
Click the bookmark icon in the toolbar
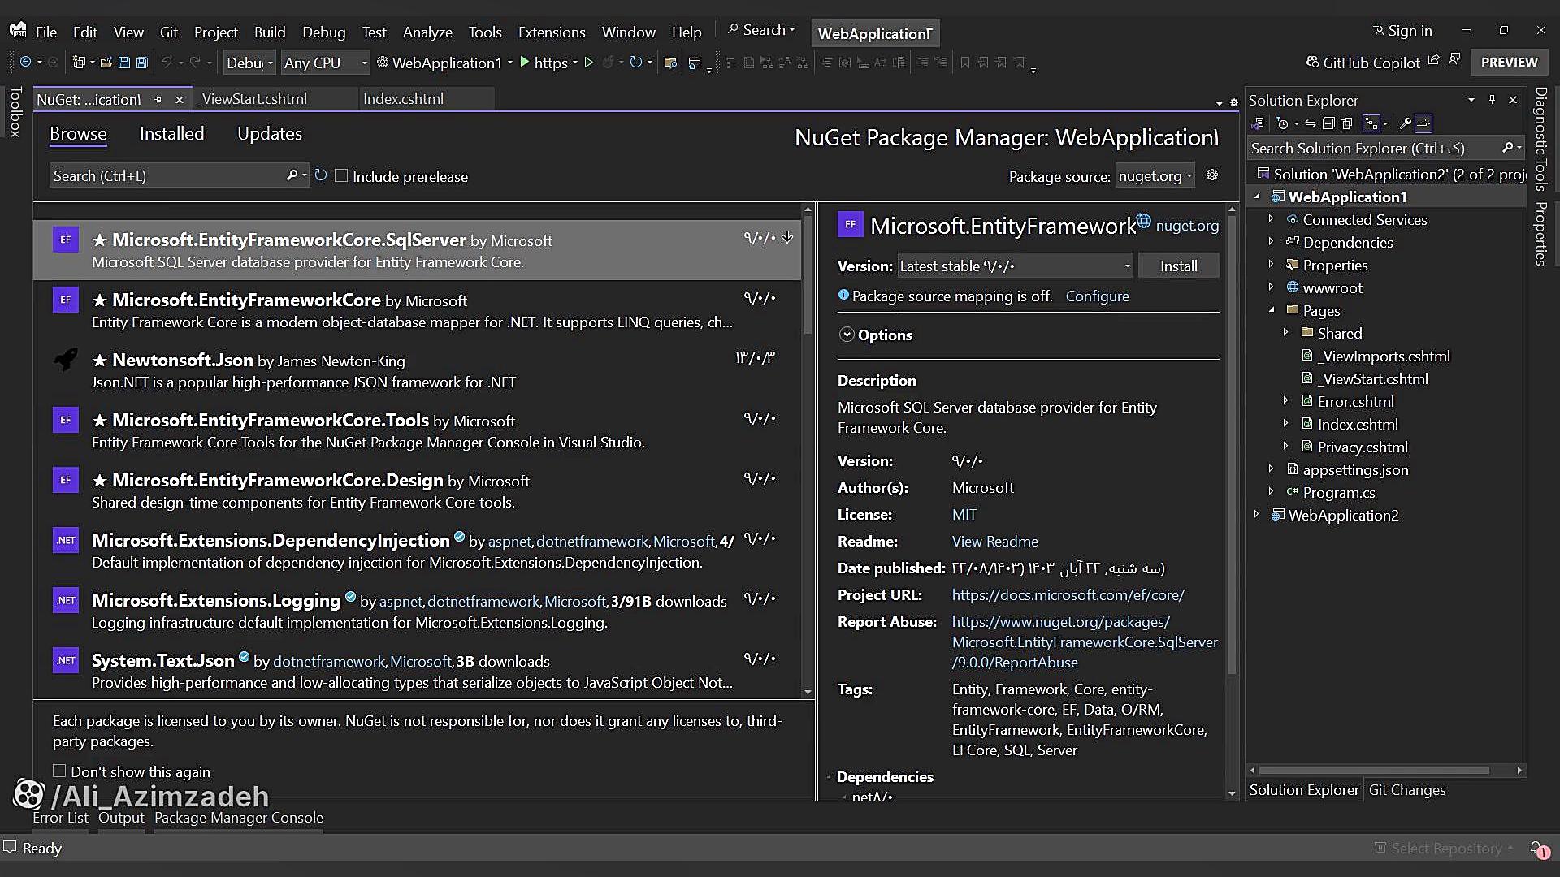point(964,63)
